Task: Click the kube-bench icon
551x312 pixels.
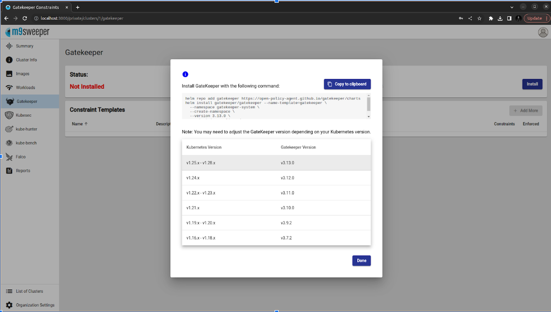Action: [9, 143]
